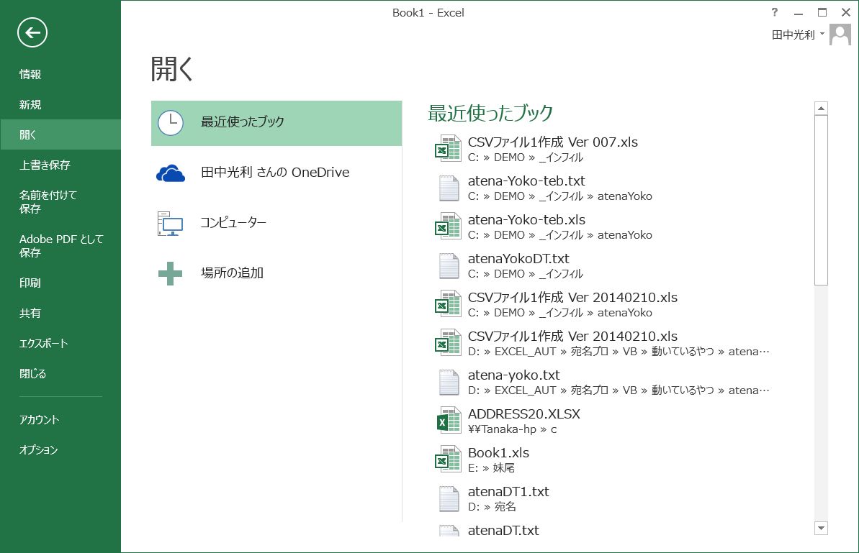Click Excel icon of Book1.xls
Image resolution: width=859 pixels, height=553 pixels.
448,459
